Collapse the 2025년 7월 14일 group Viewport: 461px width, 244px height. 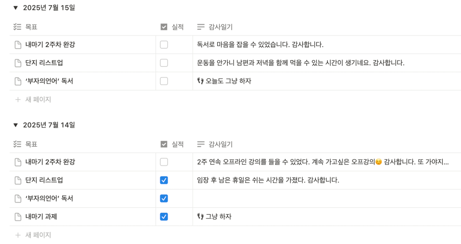[15, 125]
